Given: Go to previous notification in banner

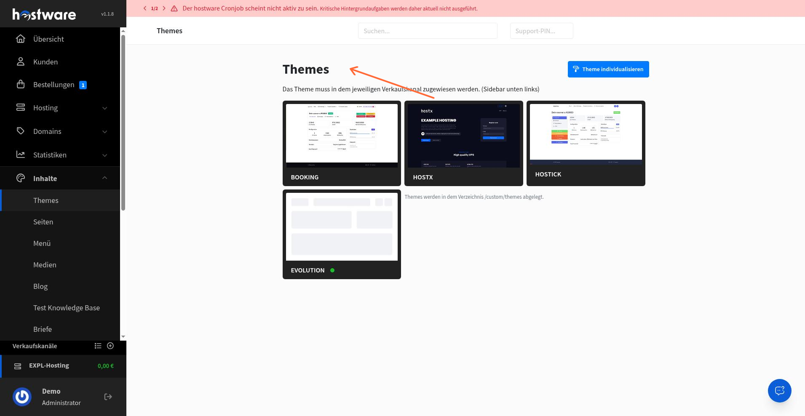Looking at the screenshot, I should tap(145, 8).
